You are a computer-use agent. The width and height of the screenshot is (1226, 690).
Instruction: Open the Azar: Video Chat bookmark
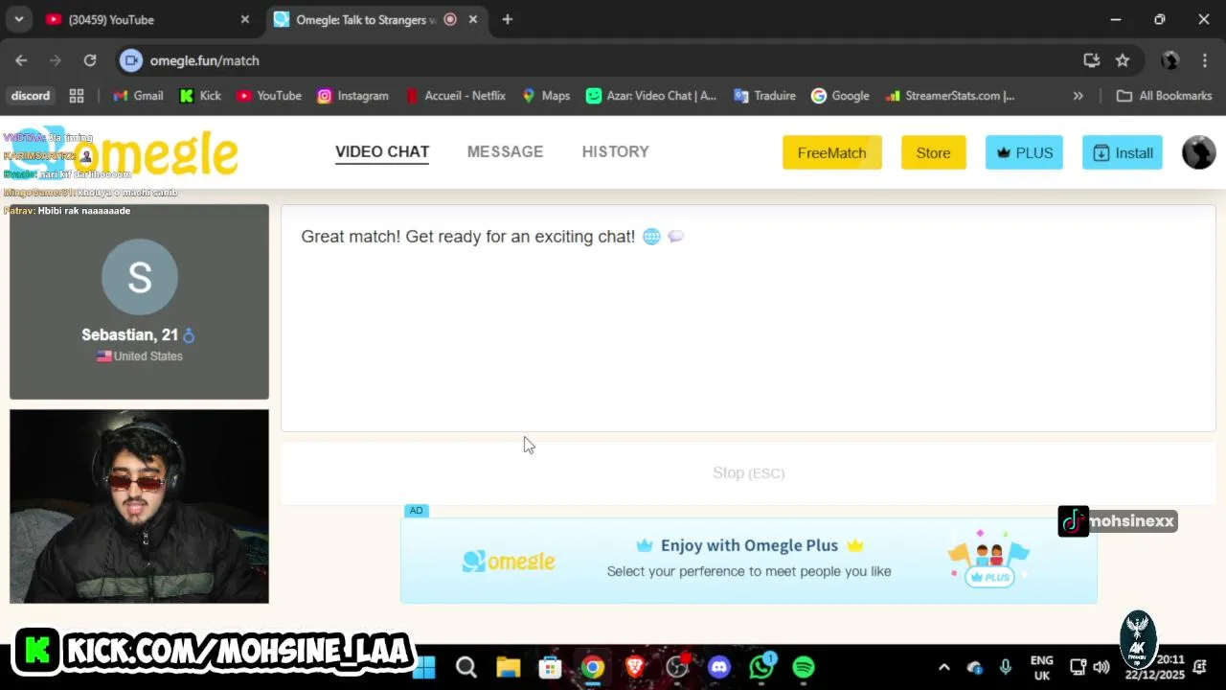click(x=651, y=96)
